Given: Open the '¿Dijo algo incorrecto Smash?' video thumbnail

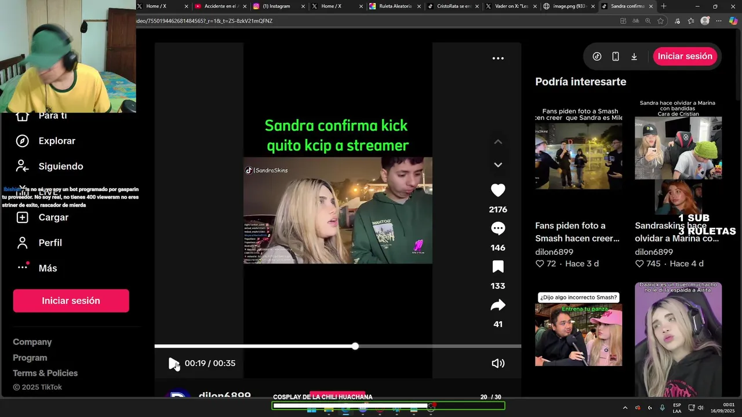Looking at the screenshot, I should (579, 329).
